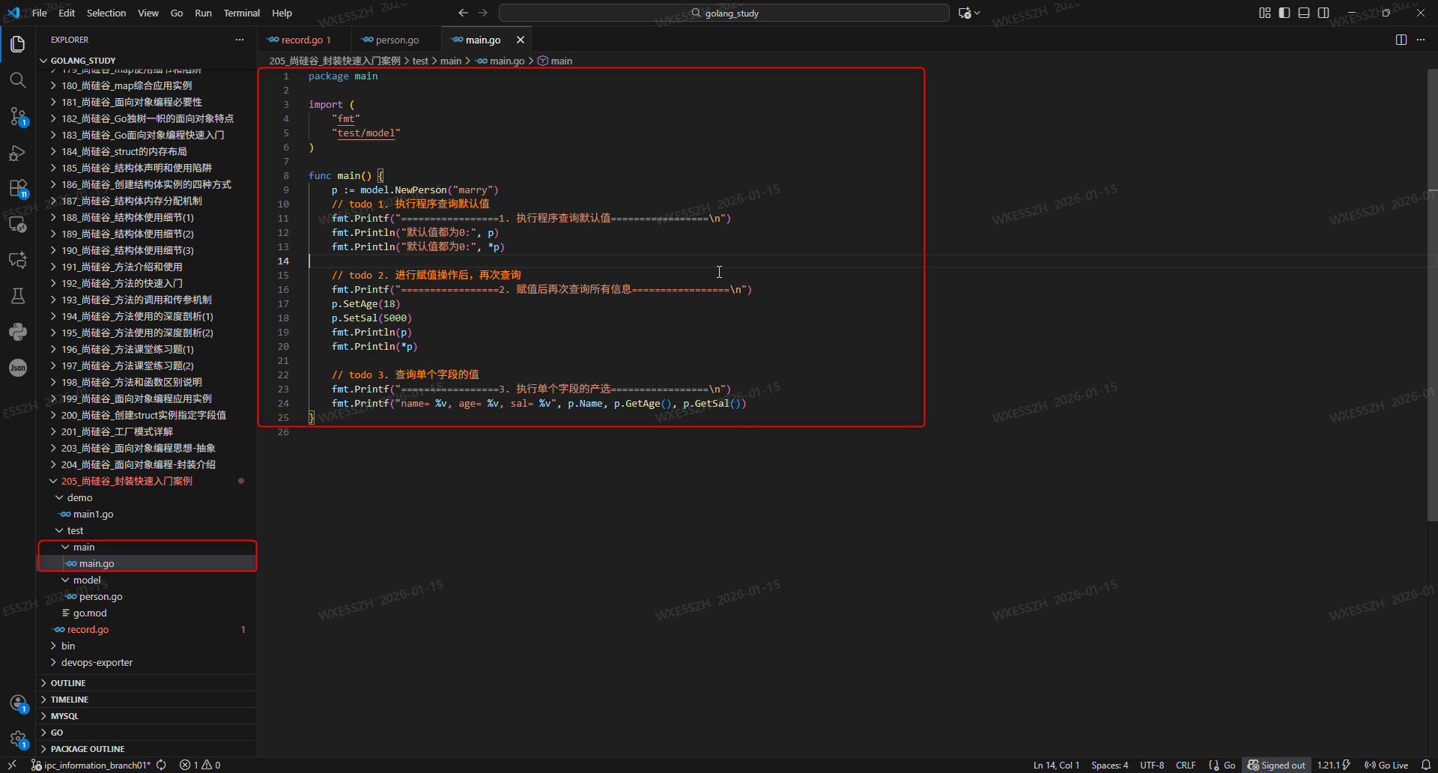Click the Go Forward arrow in title bar
This screenshot has height=773, width=1438.
[483, 13]
